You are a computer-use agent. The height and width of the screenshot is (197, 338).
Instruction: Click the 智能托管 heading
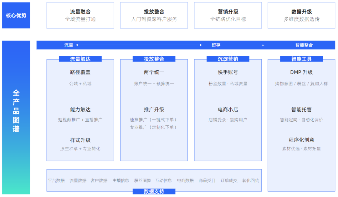click(x=301, y=109)
